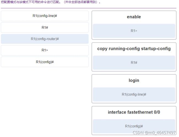
Task: Click the login target card container
Action: coord(134,89)
